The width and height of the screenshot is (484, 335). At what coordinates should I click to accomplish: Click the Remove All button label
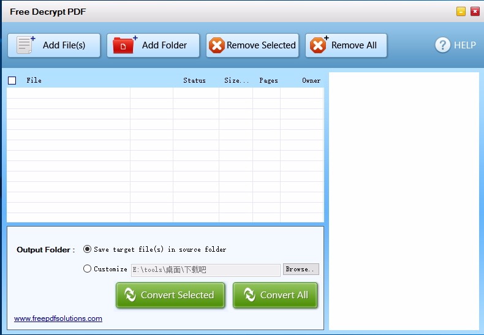(354, 45)
